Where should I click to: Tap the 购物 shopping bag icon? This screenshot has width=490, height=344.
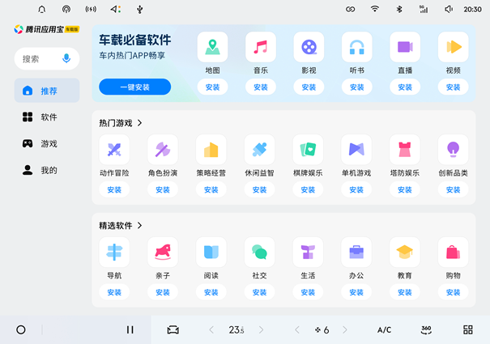453,253
